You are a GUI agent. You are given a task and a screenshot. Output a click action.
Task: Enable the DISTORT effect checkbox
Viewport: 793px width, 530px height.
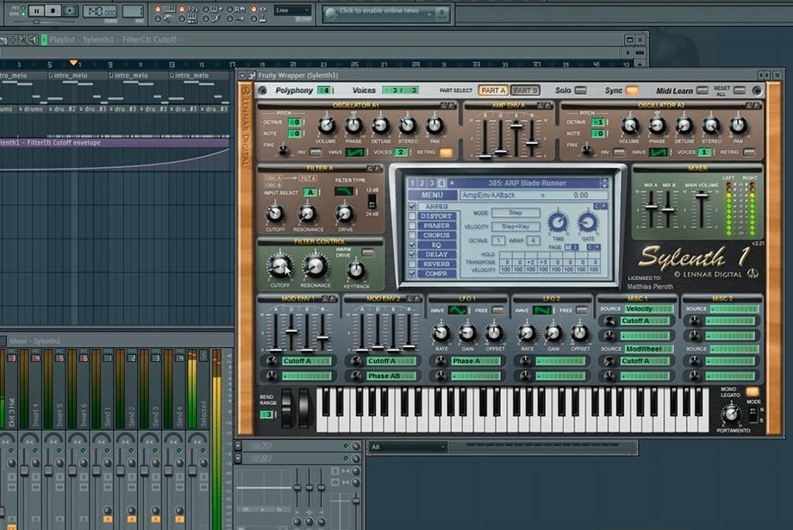(412, 216)
